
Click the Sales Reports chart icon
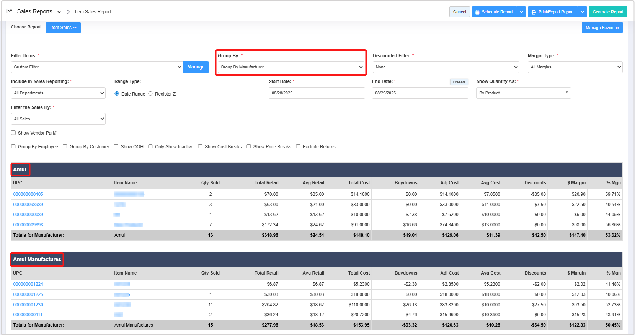coord(10,11)
